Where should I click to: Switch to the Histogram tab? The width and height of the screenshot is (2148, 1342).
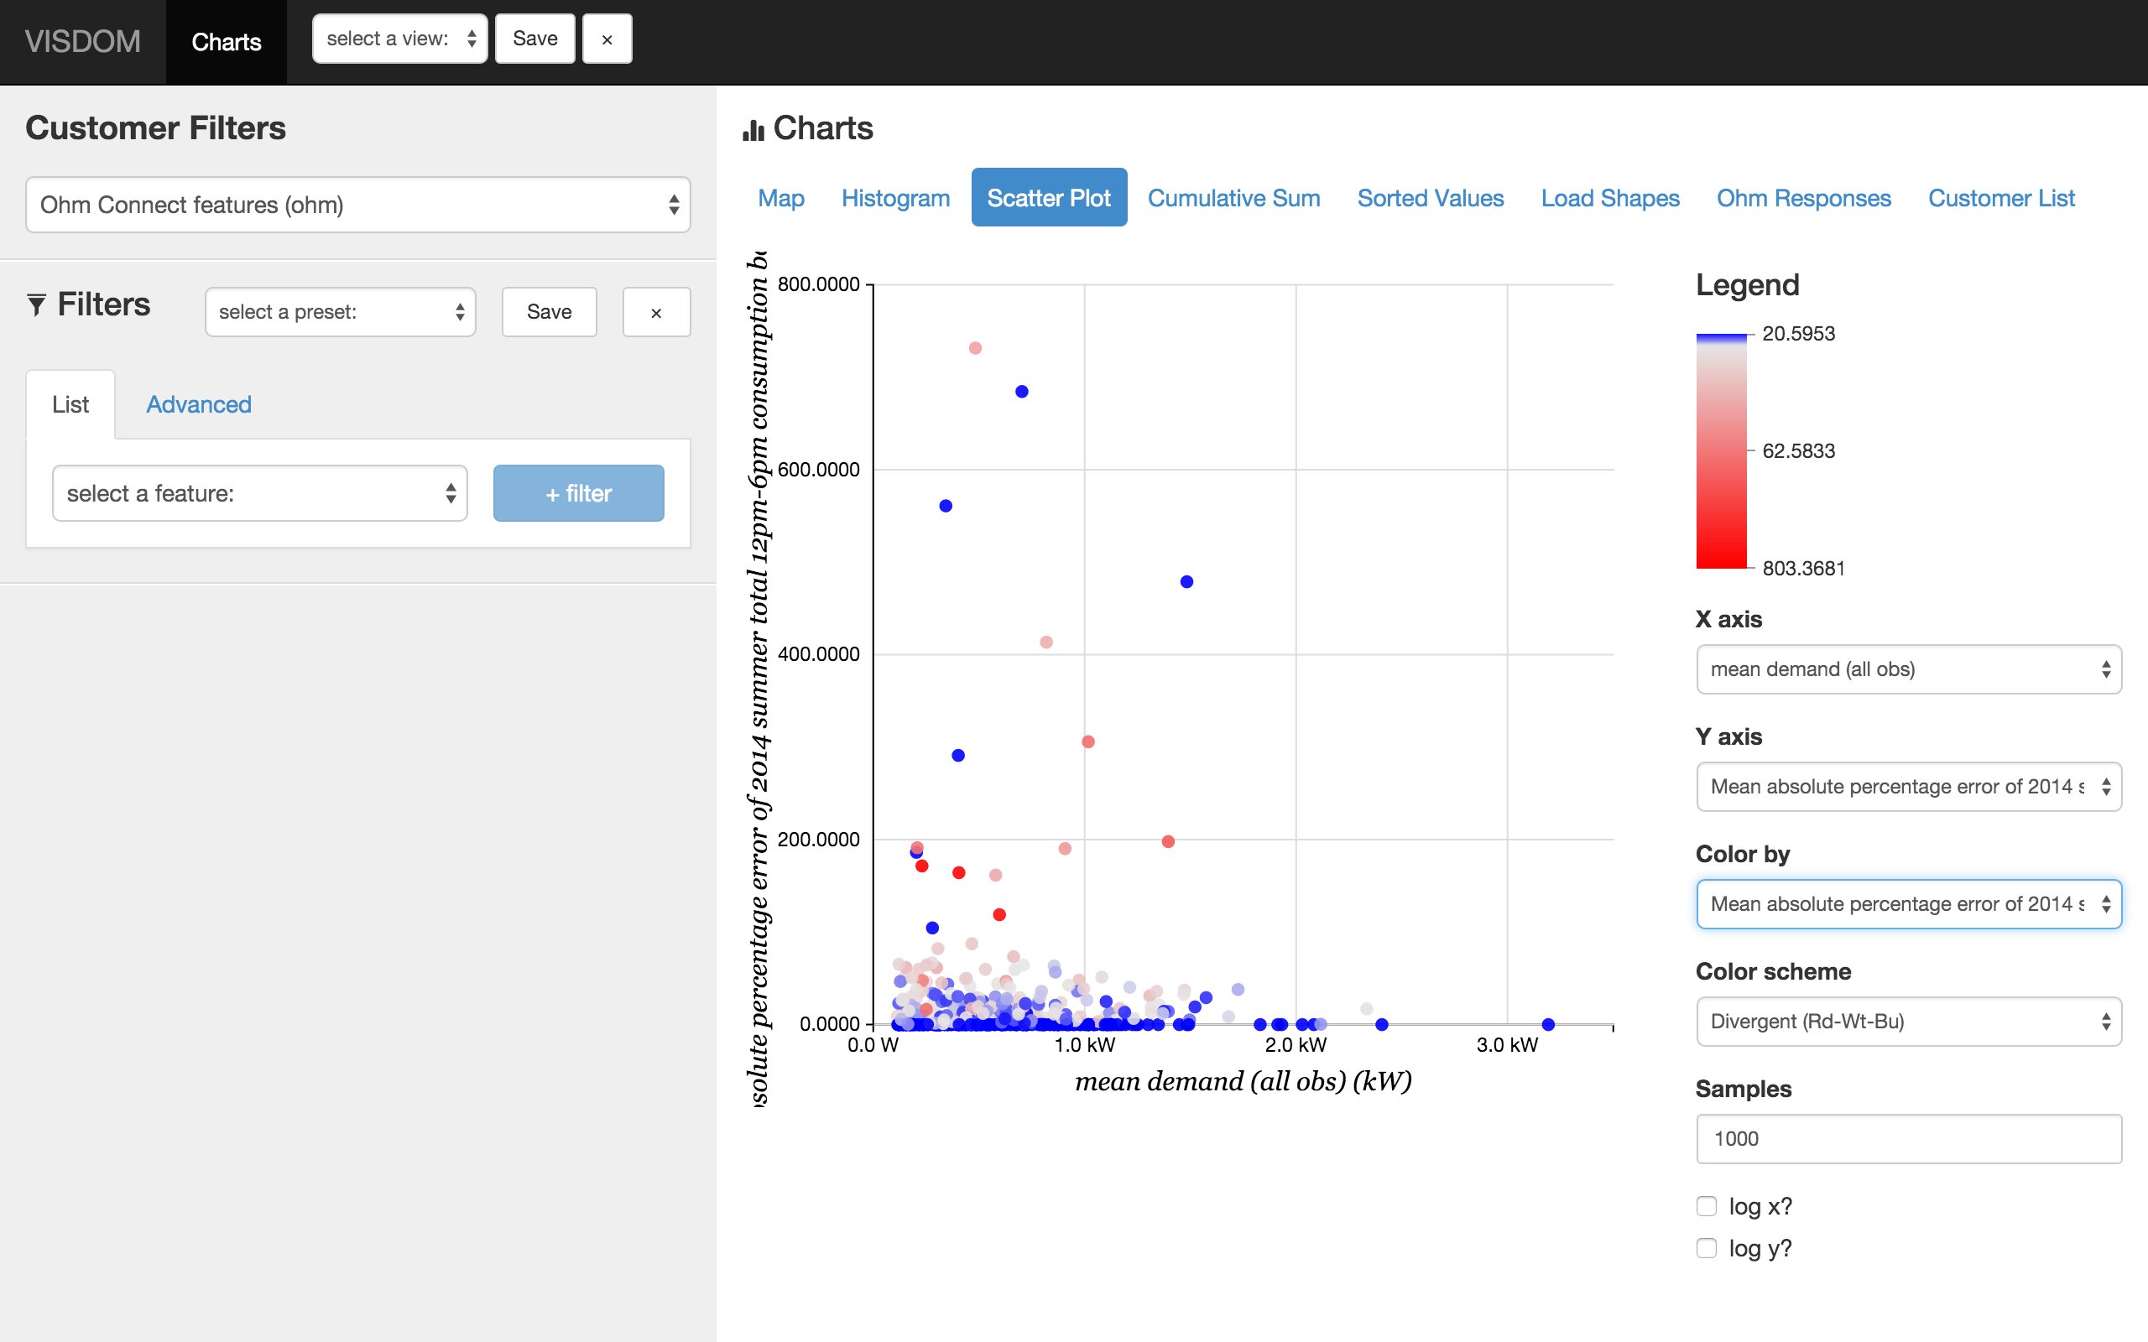click(895, 198)
